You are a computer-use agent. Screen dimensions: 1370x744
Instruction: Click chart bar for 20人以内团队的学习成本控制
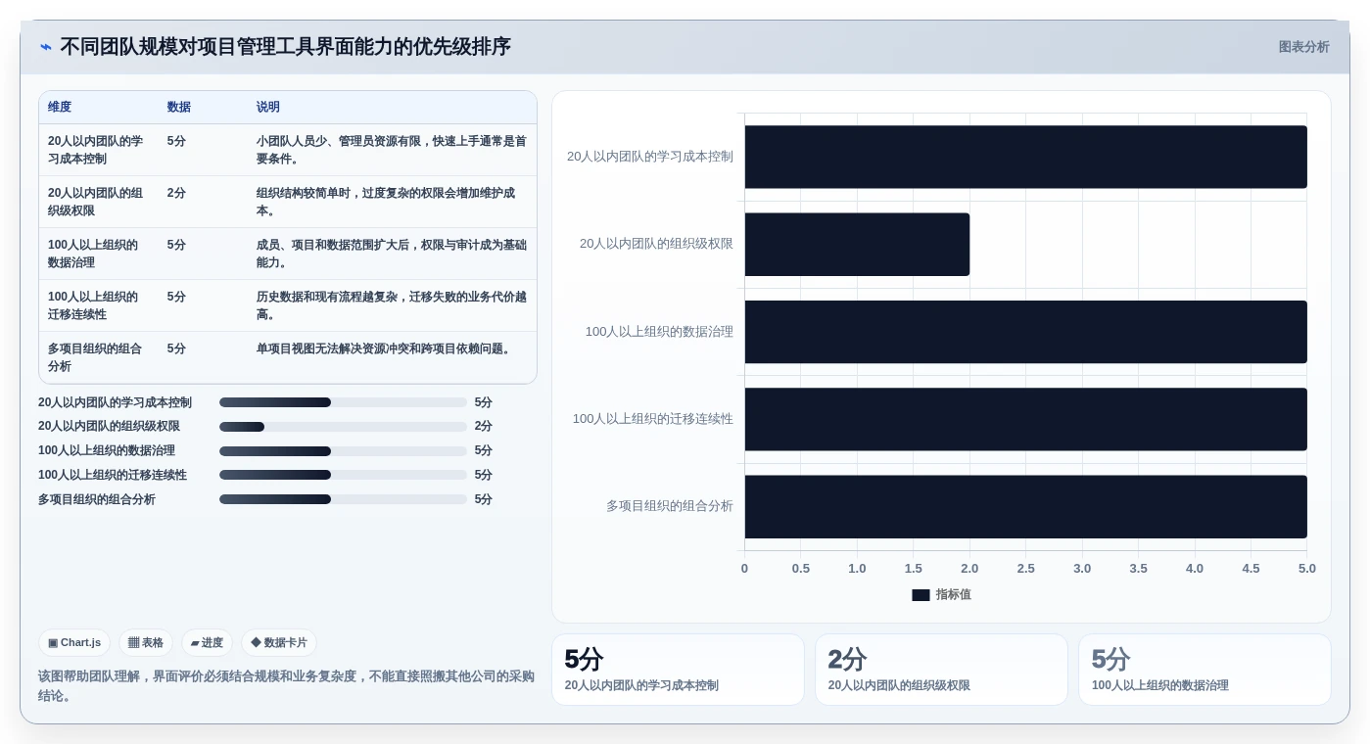click(1025, 157)
